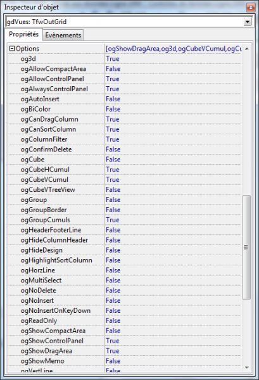Select the ogHighlightSortColumn property
The image size is (259, 380).
(x=56, y=260)
